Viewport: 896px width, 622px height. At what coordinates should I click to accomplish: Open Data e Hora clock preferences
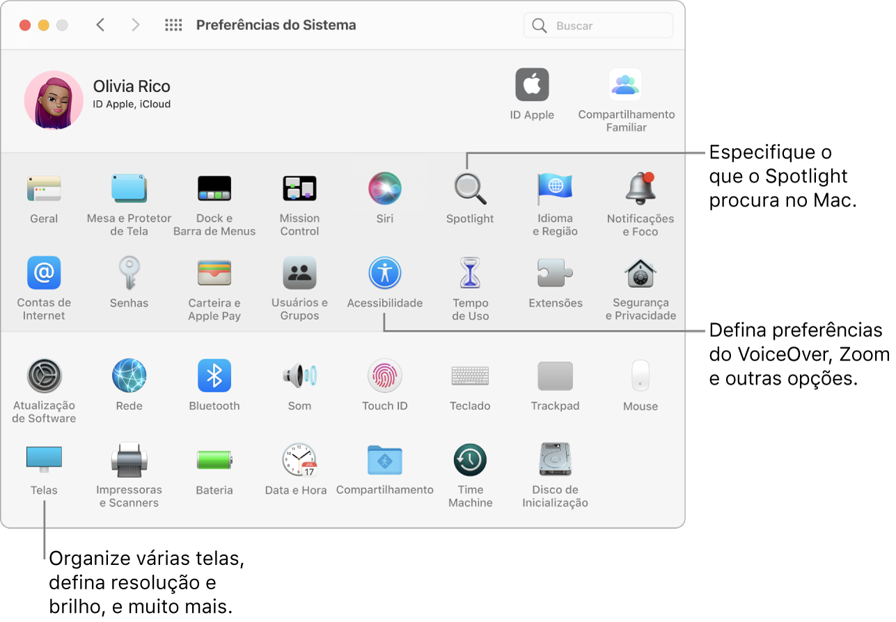pyautogui.click(x=299, y=459)
